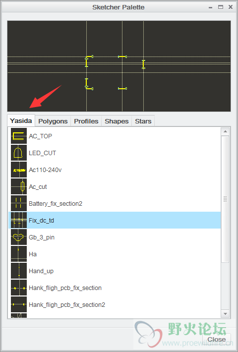
Task: Open the Profiles tab
Action: pos(86,121)
